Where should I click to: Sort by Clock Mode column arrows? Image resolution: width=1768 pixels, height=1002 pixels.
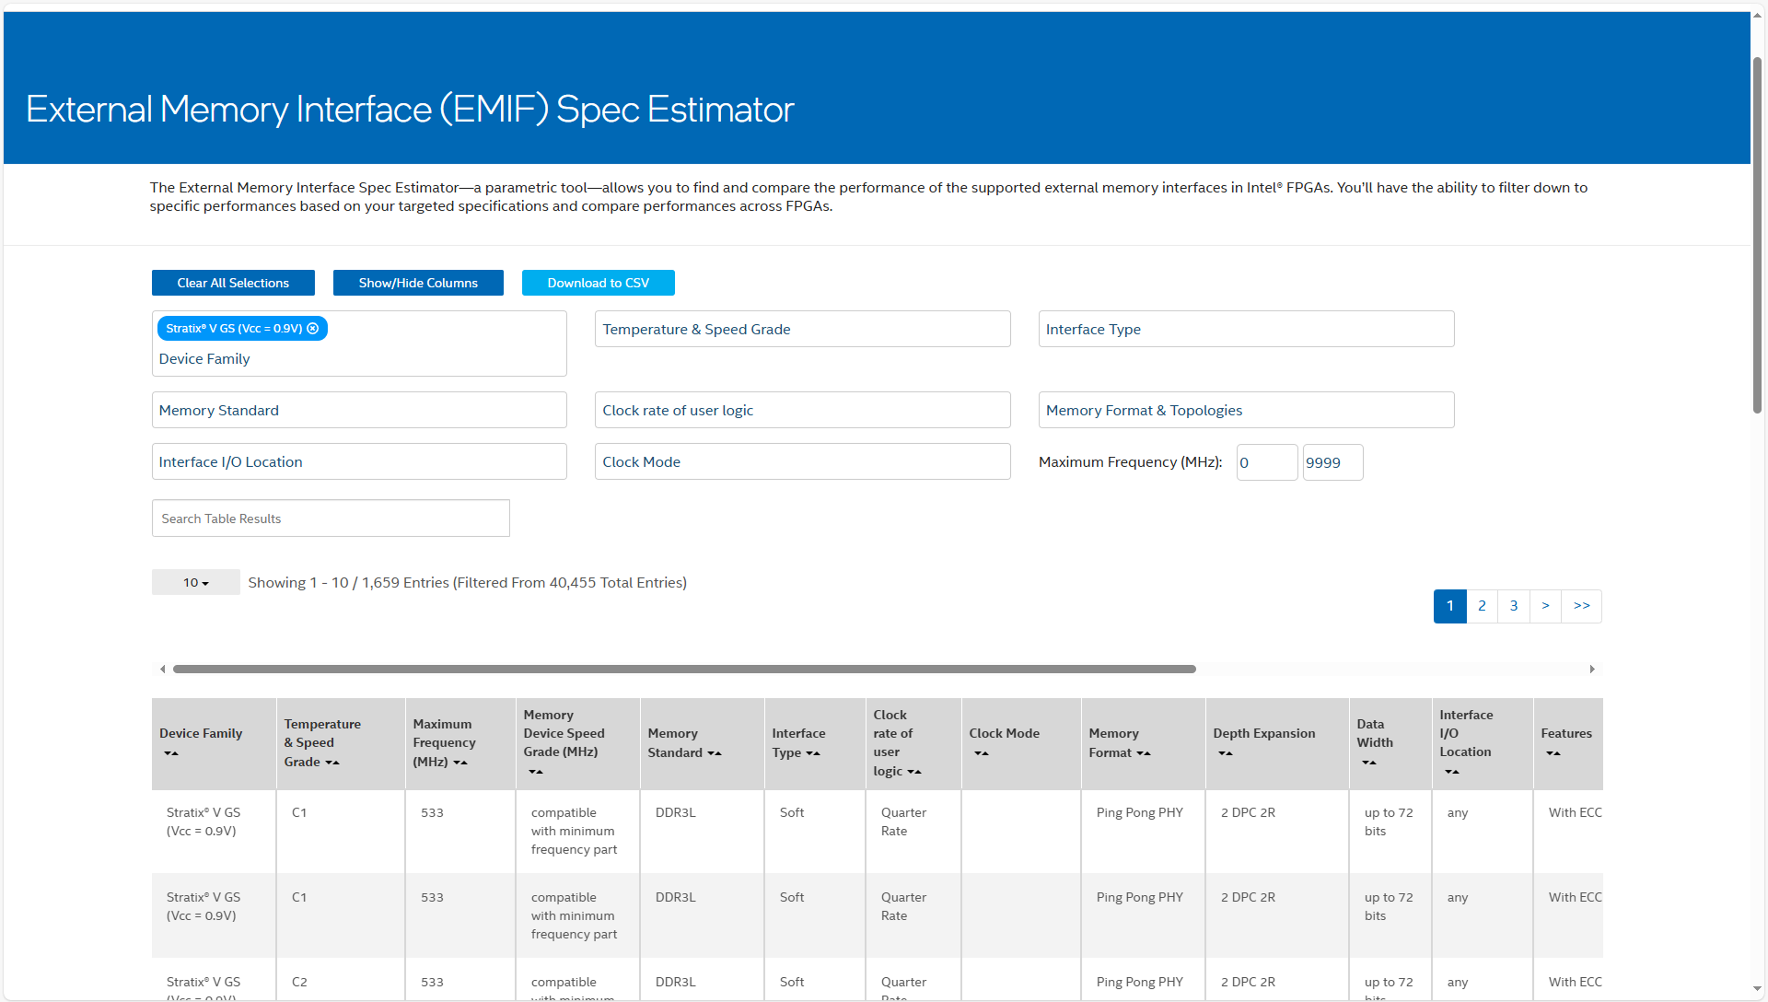click(982, 753)
